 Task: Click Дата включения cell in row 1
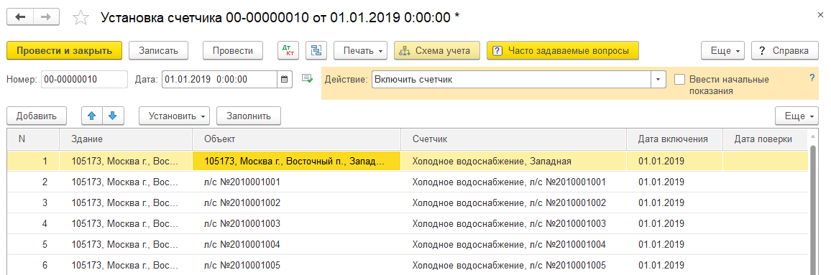coord(674,161)
